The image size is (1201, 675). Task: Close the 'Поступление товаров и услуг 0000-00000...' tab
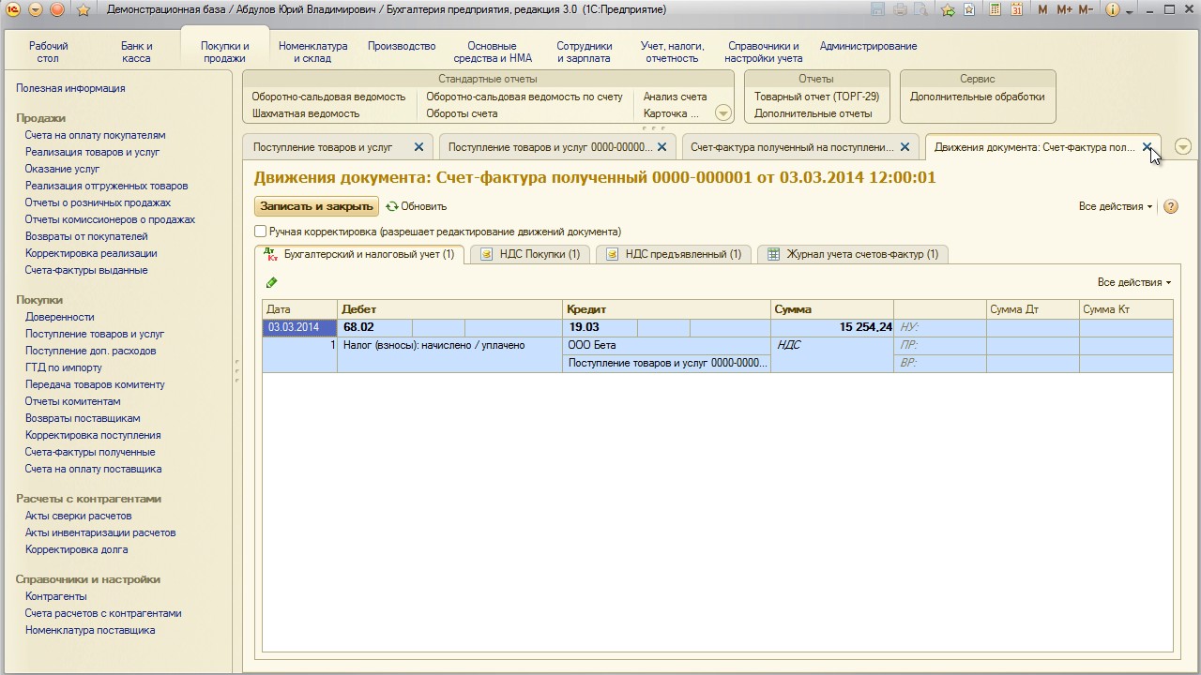tap(661, 147)
